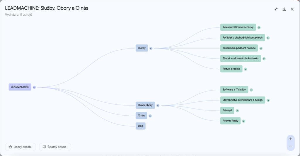The image size is (300, 156).
Task: Expand Stavebnictví, architektura a design node
Action: click(x=268, y=100)
